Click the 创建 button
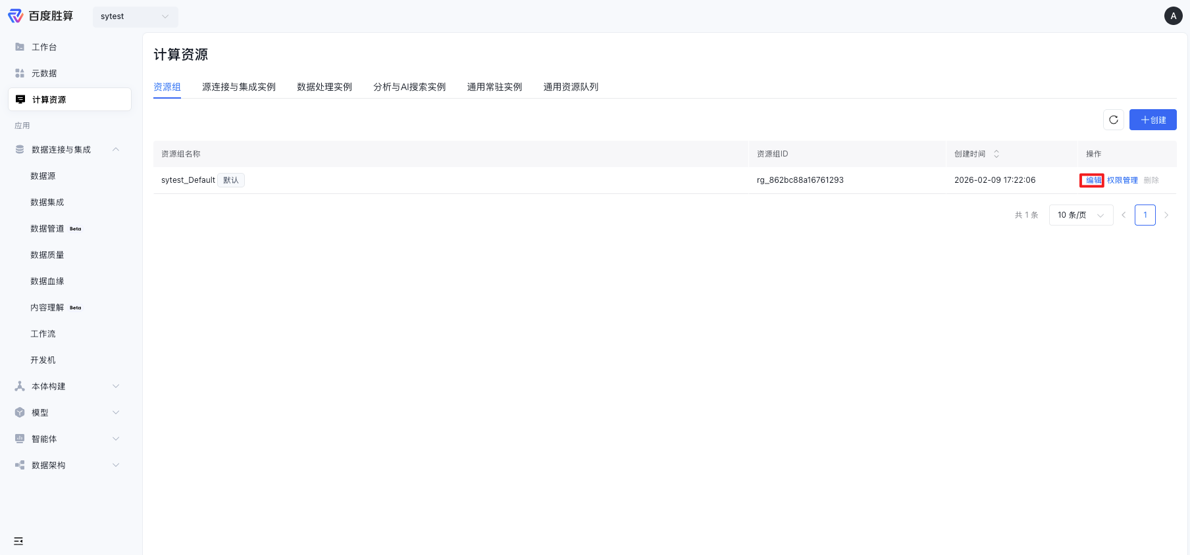 tap(1152, 120)
